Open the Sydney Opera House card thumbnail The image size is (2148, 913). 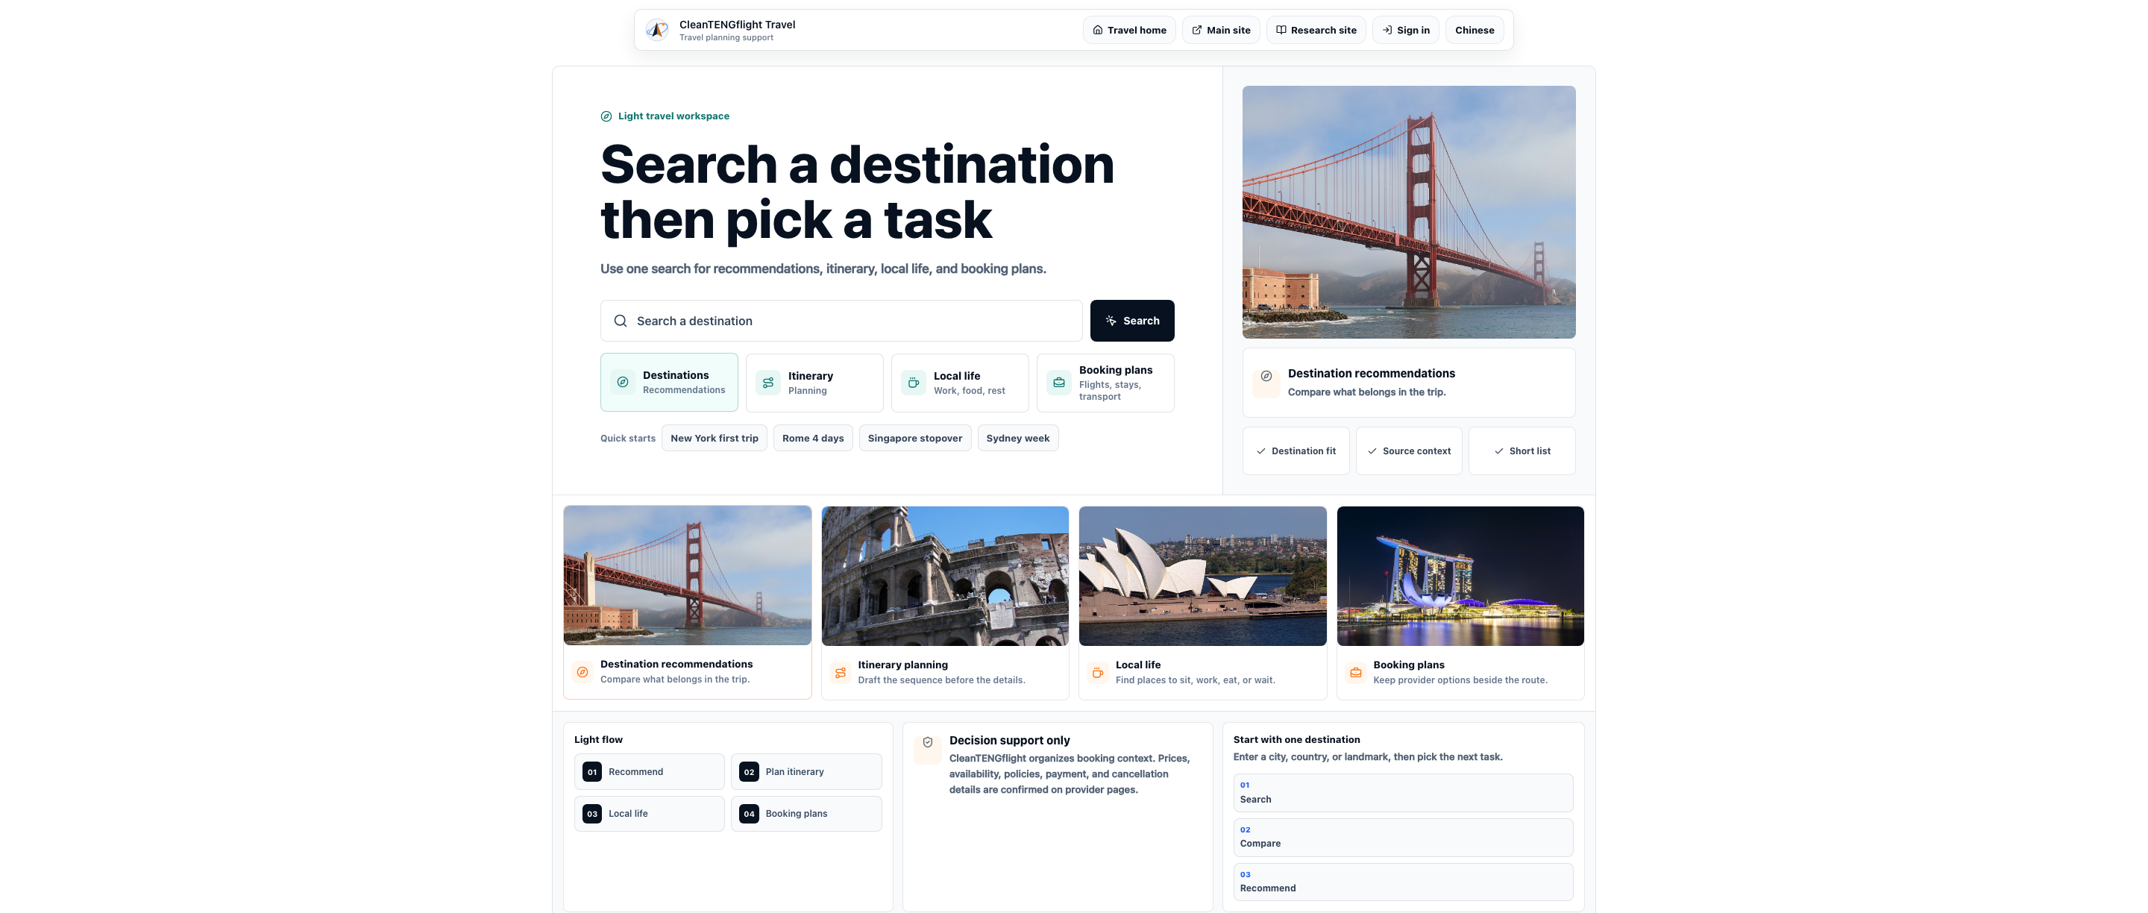click(x=1202, y=576)
